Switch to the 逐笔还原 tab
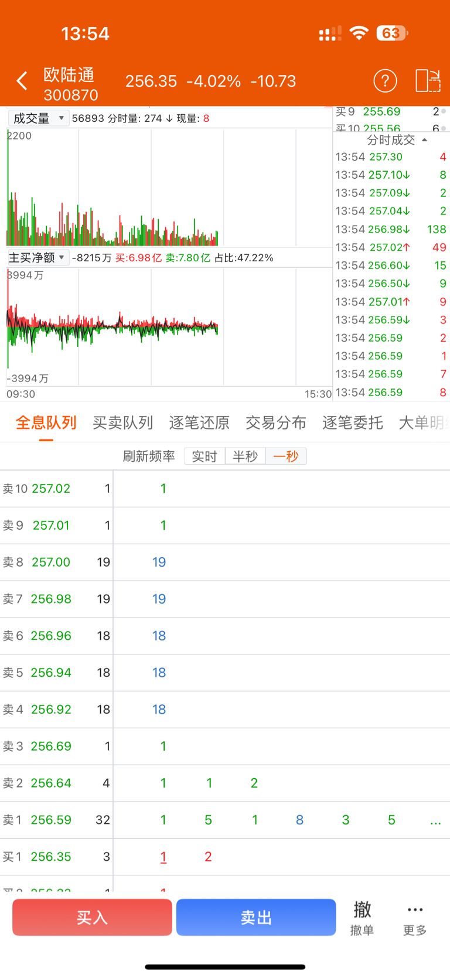450x978 pixels. coord(199,423)
